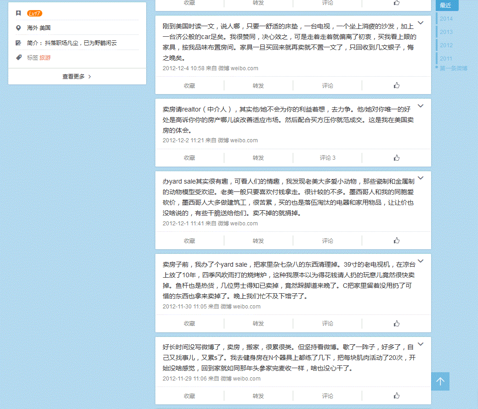Select 2013 in the year timeline
The width and height of the screenshot is (478, 409).
point(446,32)
